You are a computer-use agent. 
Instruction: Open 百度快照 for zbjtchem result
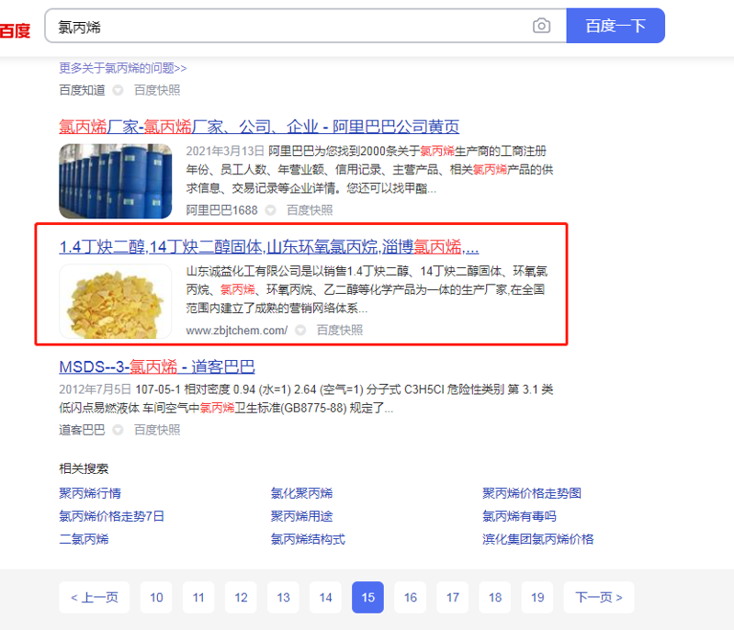pyautogui.click(x=339, y=331)
